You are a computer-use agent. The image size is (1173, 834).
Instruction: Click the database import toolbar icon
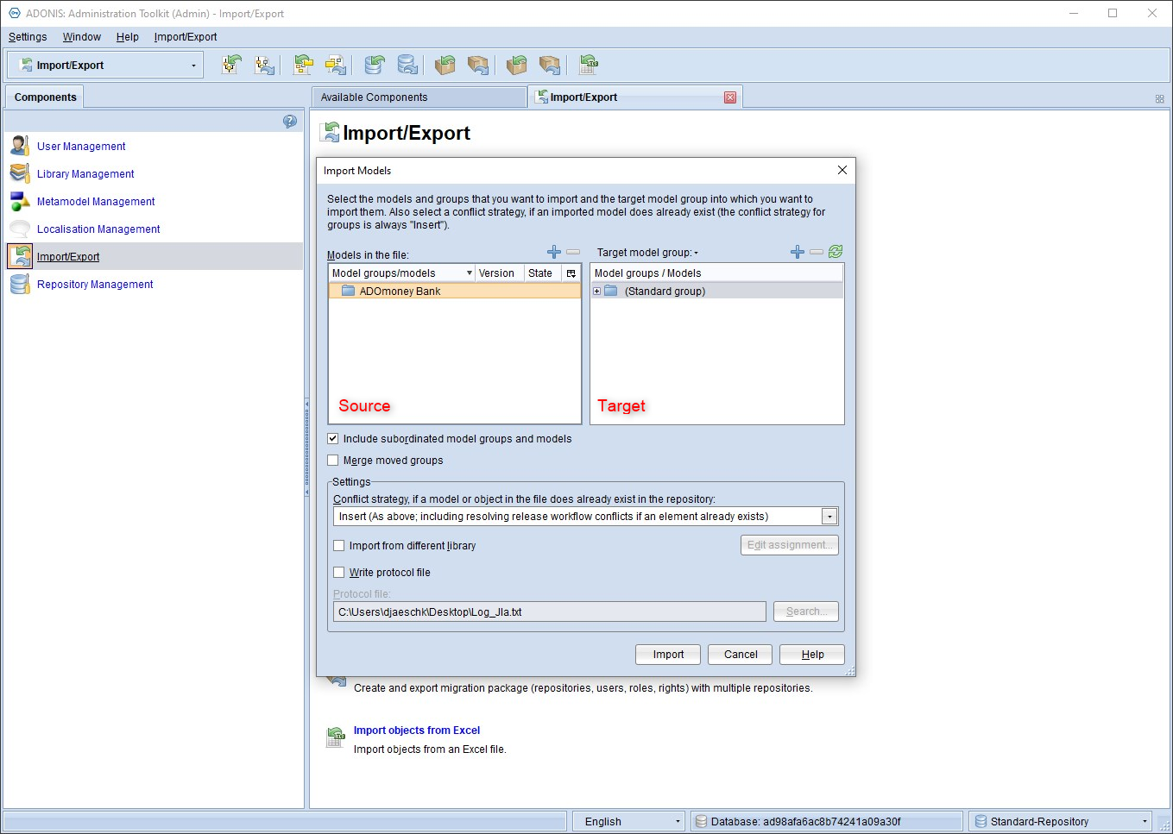tap(374, 65)
